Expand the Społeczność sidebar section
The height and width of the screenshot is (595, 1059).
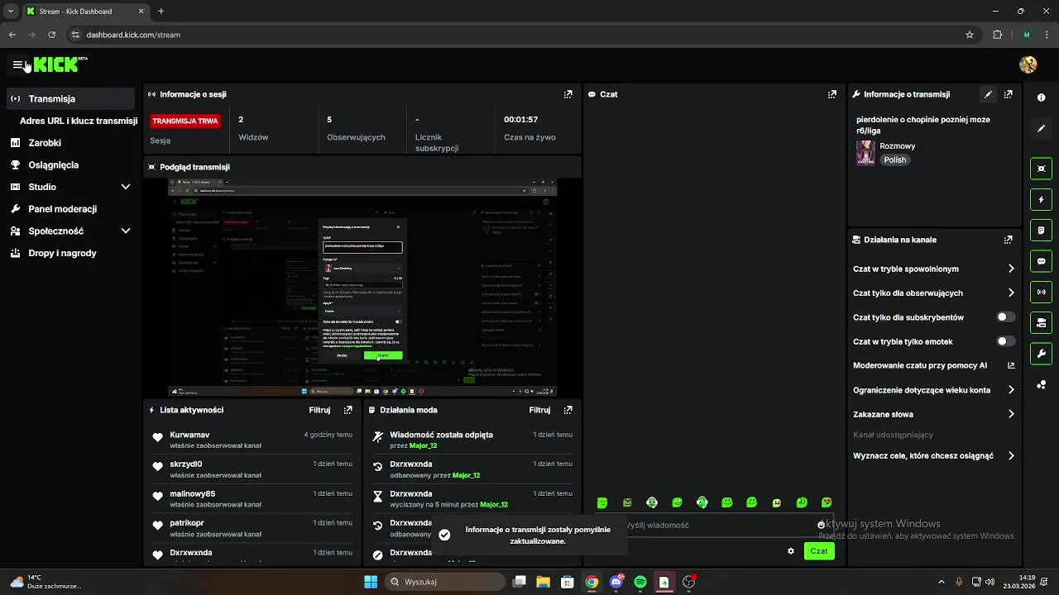coord(126,231)
